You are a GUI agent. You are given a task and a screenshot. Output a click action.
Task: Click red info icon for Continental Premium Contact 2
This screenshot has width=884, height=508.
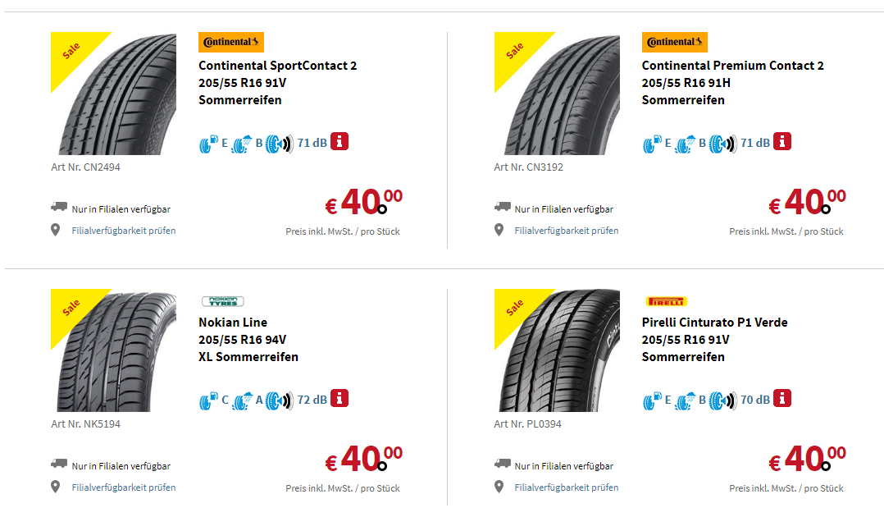[782, 141]
